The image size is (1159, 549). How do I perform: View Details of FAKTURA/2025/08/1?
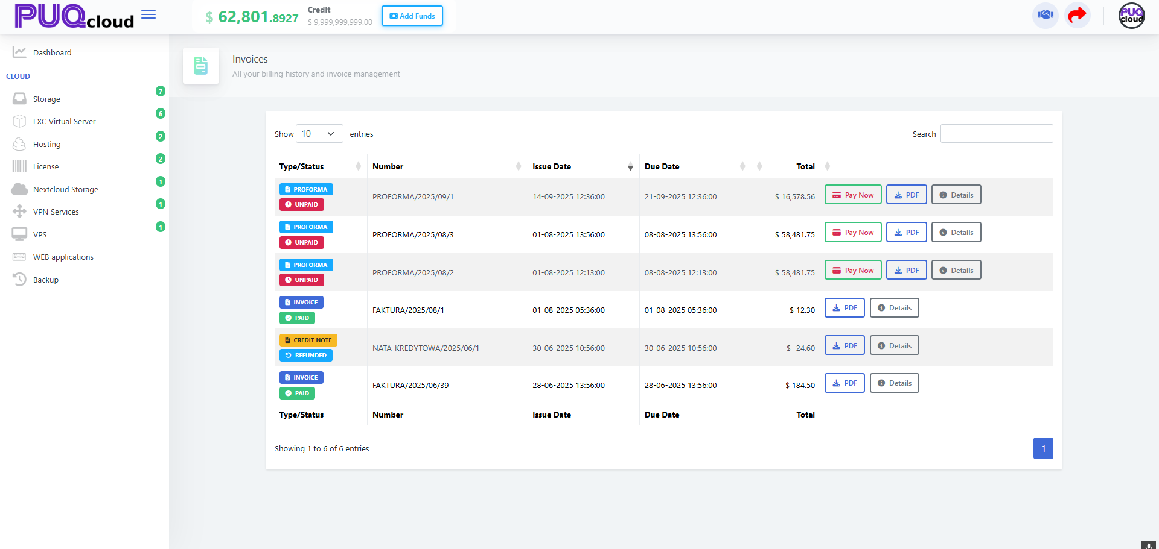point(894,307)
